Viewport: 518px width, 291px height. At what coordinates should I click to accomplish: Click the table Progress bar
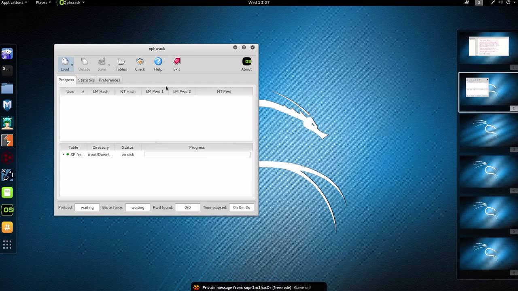(197, 154)
